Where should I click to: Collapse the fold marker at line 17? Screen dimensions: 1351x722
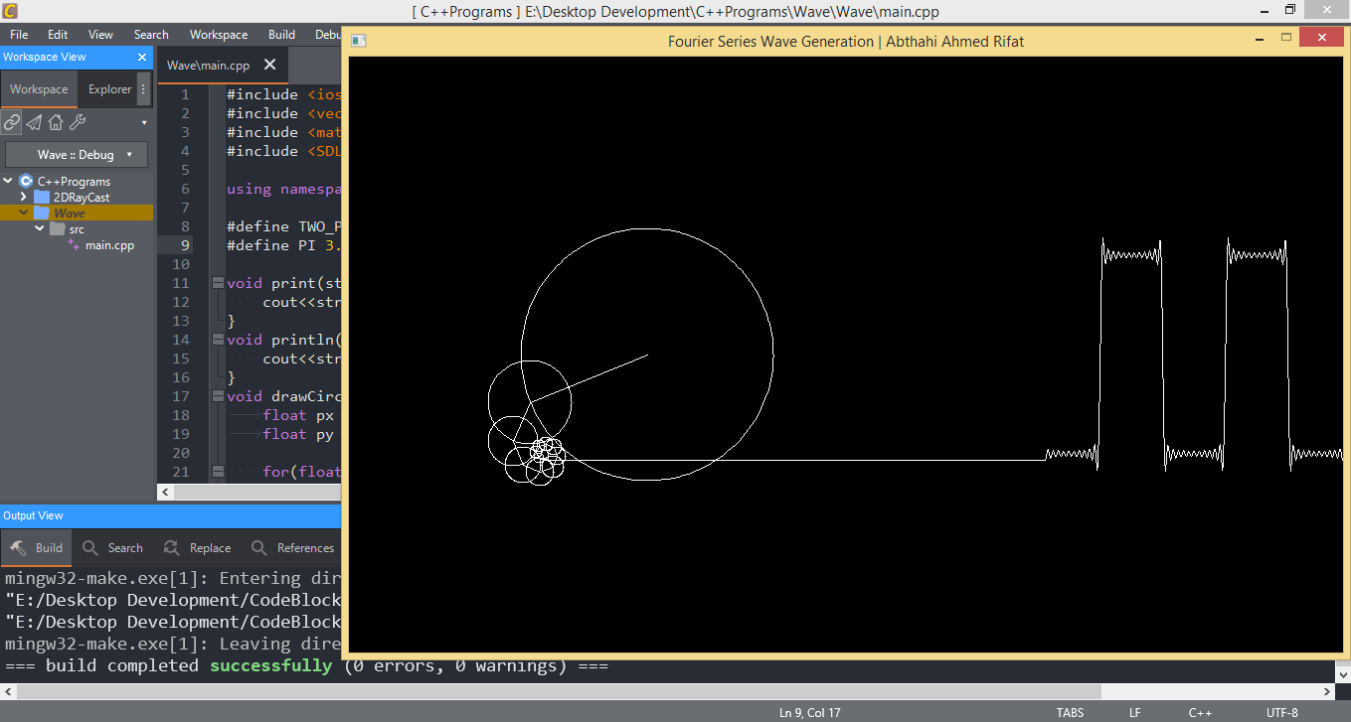218,396
